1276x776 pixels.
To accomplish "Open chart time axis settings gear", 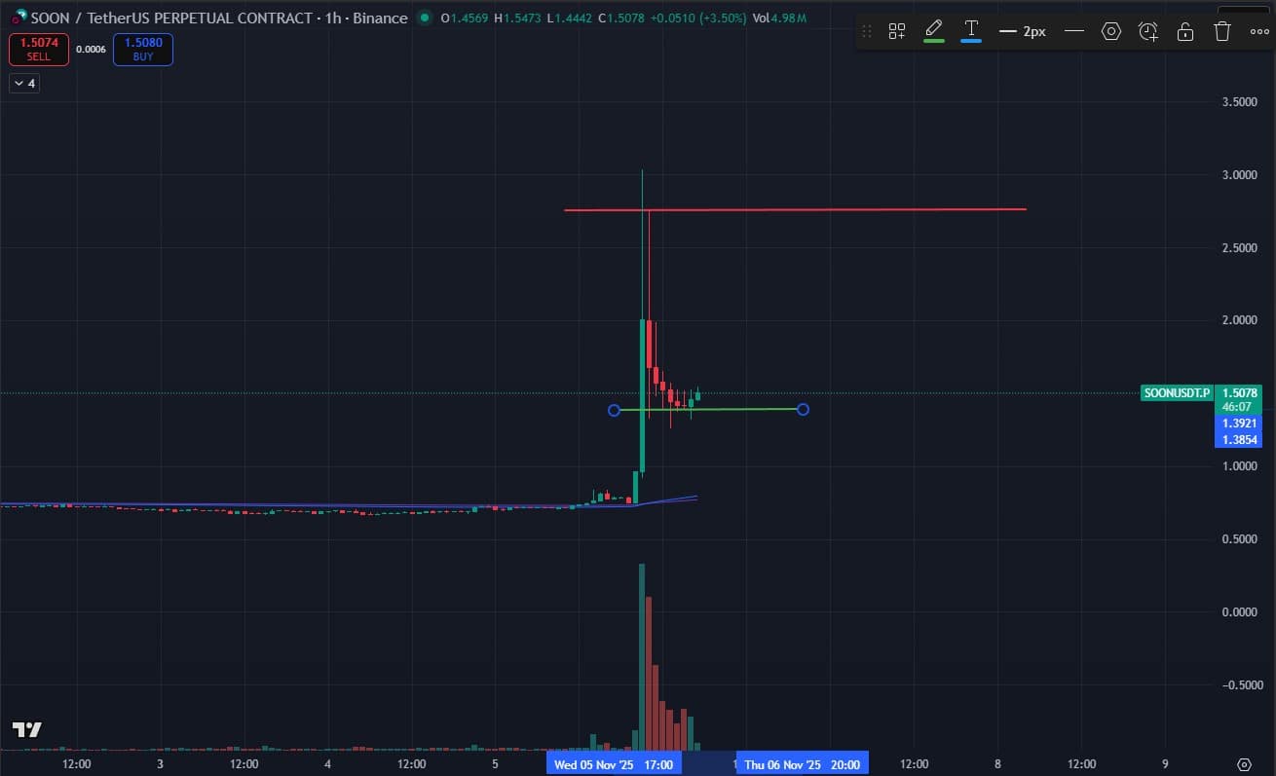I will pyautogui.click(x=1244, y=764).
